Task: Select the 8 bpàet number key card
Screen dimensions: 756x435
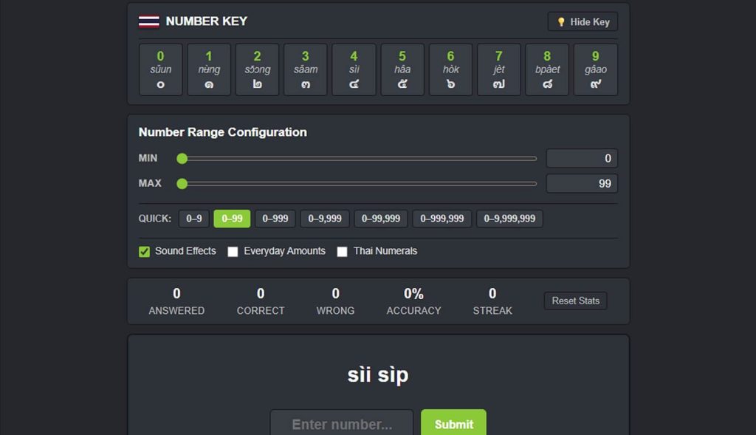Action: point(547,69)
